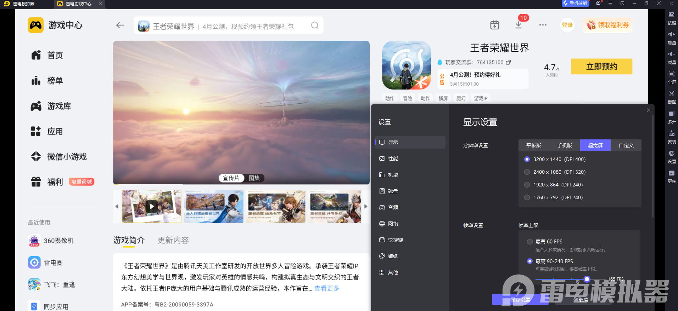Open the three-dot more options menu in the header
Viewport: 678px width, 311px height.
coord(543,25)
